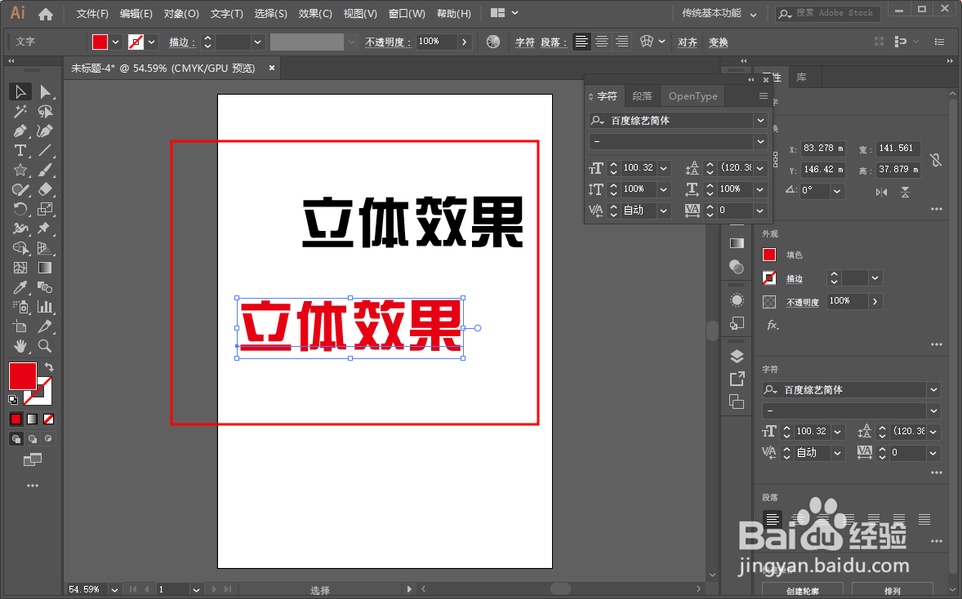Open workspace switcher 传统基本功能
This screenshot has height=599, width=962.
(x=719, y=13)
